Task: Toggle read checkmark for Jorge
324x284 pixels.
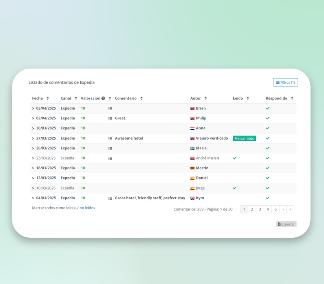Action: coord(235,188)
